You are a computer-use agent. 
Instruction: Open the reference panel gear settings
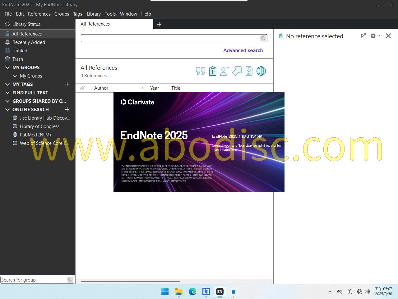point(375,36)
